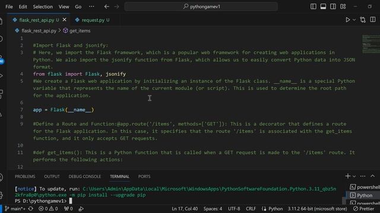Change end of line sequence via CRLF
Screen dimensions: 380x213
pyautogui.click(x=251, y=209)
